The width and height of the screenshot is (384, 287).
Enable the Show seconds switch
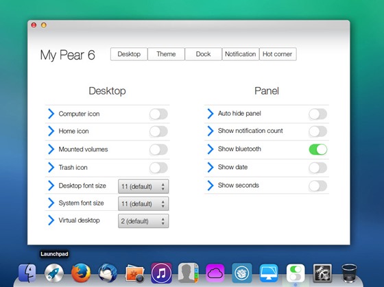[318, 186]
